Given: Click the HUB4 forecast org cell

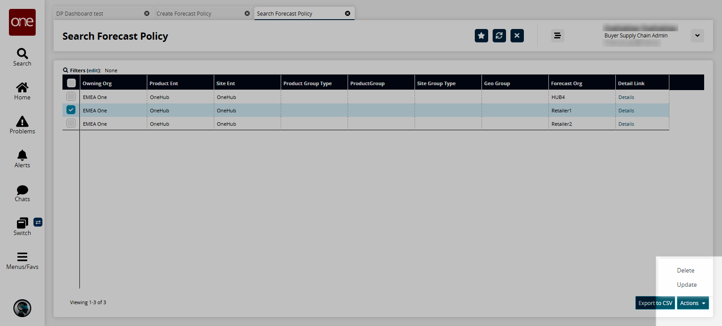Looking at the screenshot, I should [x=582, y=97].
